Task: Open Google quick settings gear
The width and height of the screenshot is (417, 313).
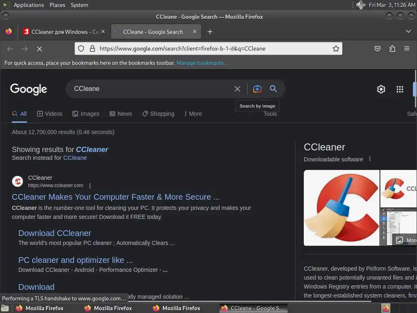Action: pos(381,89)
